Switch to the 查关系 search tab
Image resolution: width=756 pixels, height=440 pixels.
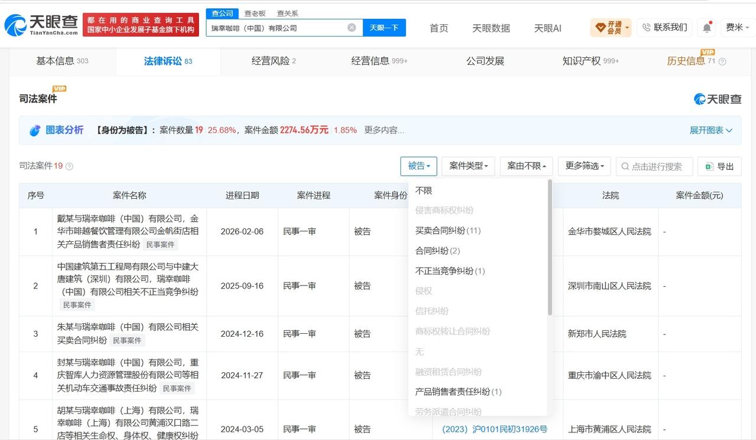click(288, 13)
